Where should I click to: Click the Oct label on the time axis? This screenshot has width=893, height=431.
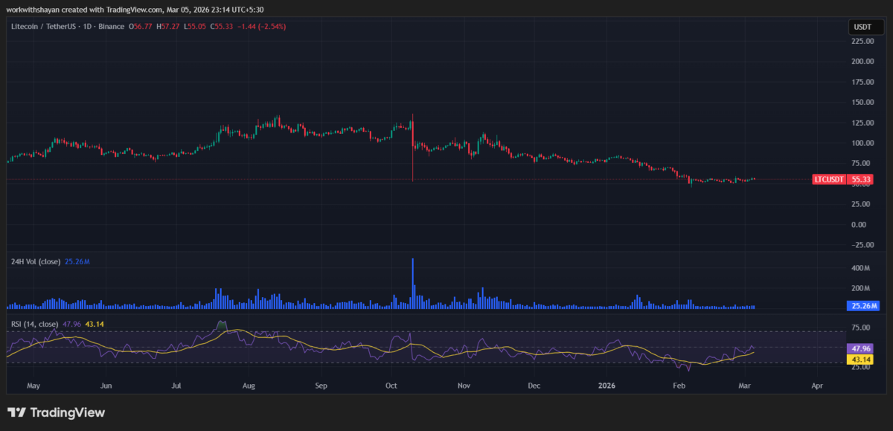392,386
